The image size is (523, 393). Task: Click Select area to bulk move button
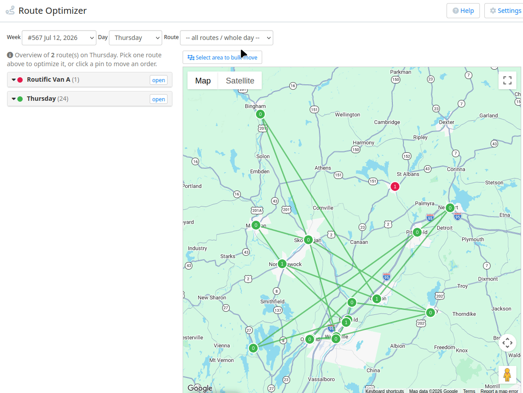pyautogui.click(x=222, y=57)
